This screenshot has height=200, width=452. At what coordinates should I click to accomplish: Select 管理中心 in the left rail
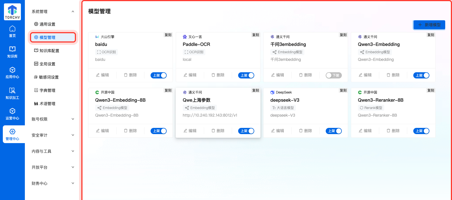pos(12,134)
